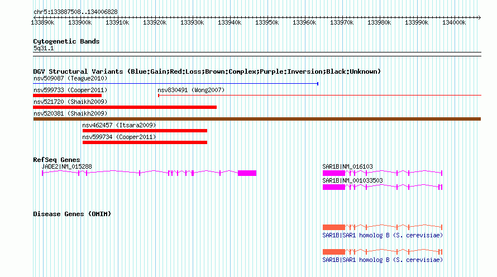This screenshot has height=277, width=497.
Task: Click first OMIM SAR1B homolog B link
Action: 383,236
